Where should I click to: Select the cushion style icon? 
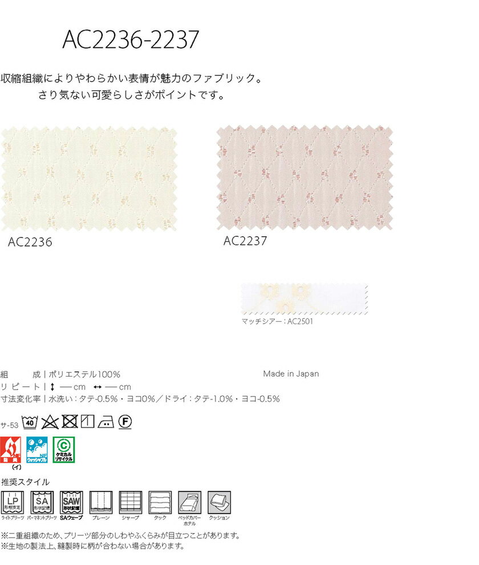point(219,502)
